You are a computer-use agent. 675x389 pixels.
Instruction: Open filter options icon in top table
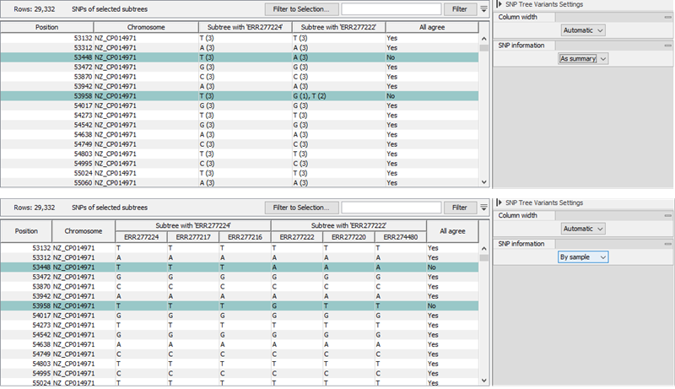[x=483, y=9]
